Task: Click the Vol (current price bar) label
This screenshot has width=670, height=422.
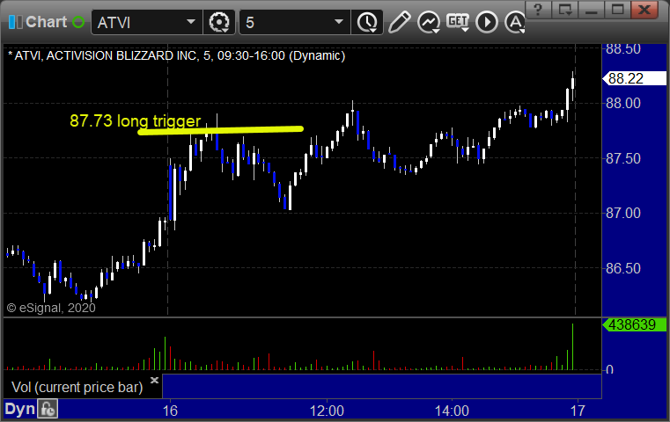Action: coord(77,387)
